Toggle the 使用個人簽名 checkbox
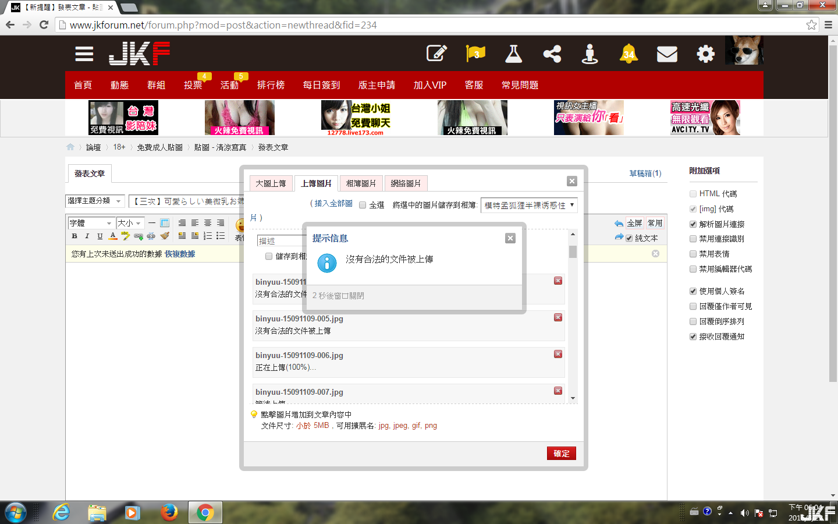The height and width of the screenshot is (524, 838). click(x=693, y=291)
